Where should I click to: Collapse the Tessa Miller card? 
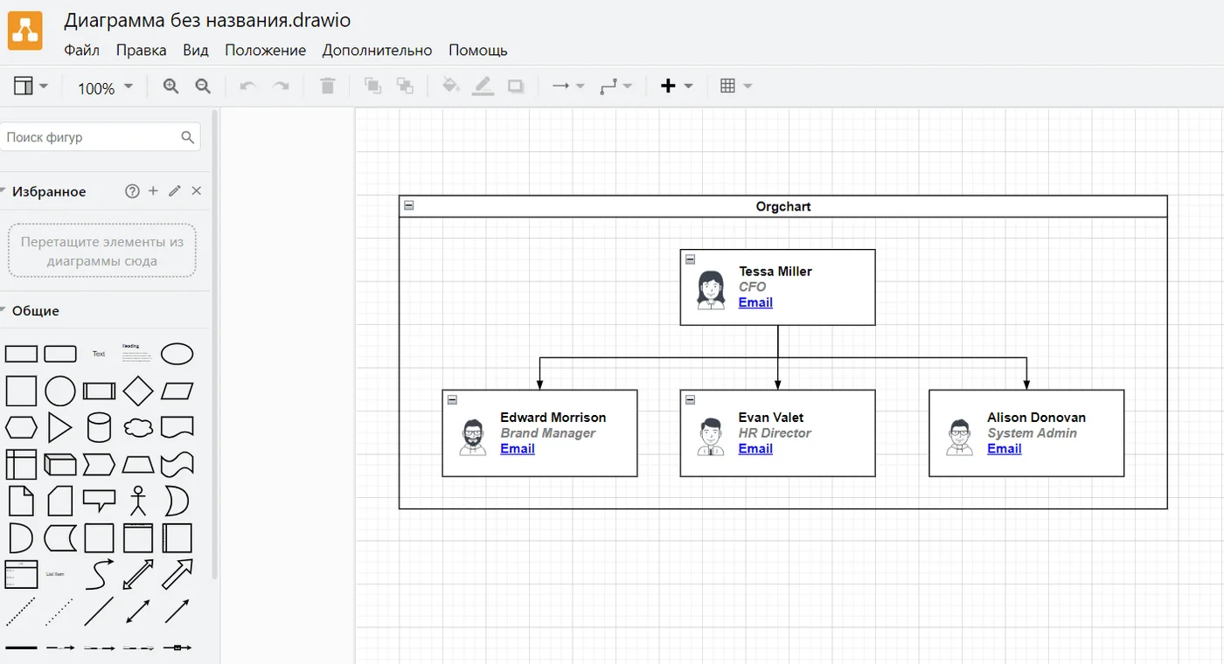690,259
